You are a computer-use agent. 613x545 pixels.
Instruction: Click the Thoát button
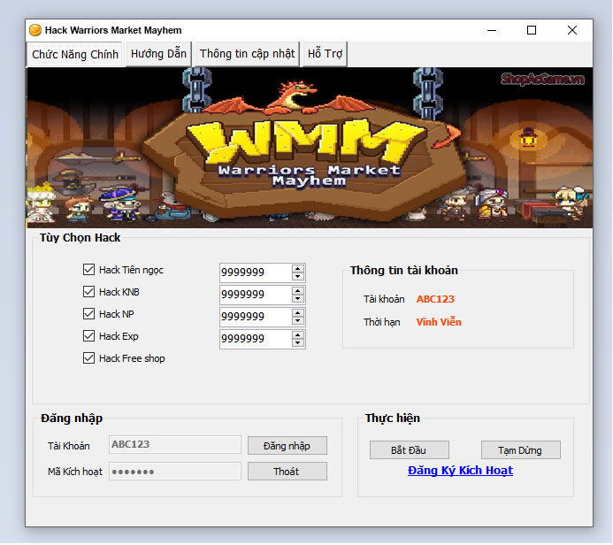pos(287,472)
